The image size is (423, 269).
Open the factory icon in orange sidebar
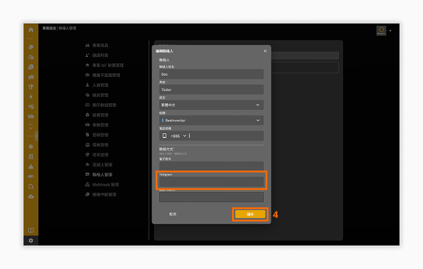[x=31, y=77]
